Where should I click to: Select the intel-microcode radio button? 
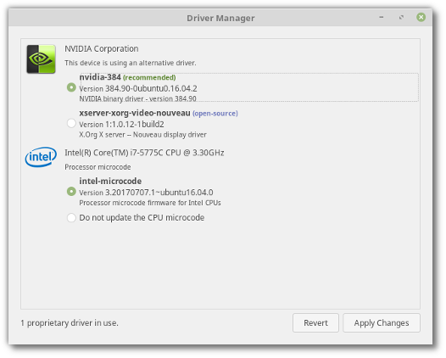click(71, 191)
